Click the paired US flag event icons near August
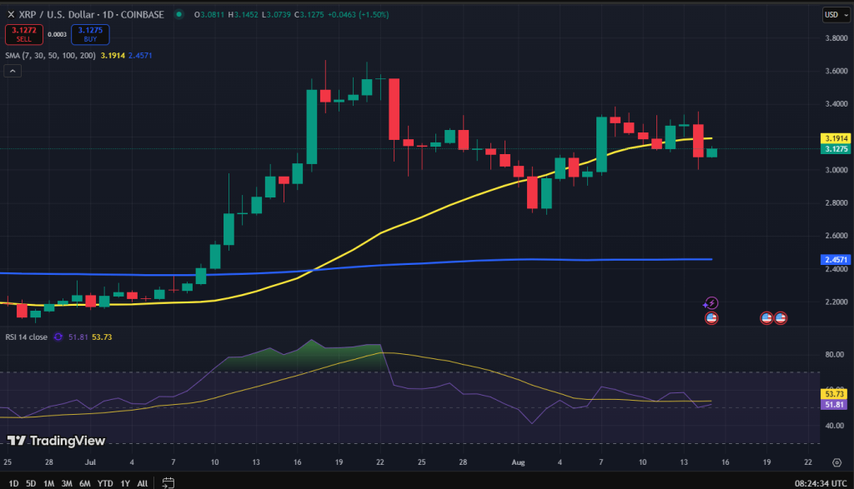 tap(773, 317)
